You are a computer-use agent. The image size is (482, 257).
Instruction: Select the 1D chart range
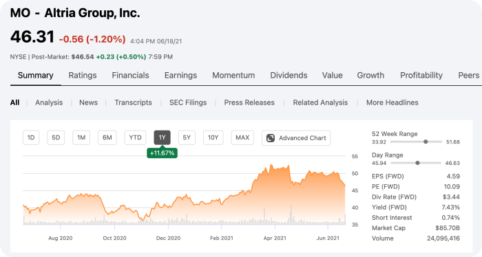tap(31, 137)
